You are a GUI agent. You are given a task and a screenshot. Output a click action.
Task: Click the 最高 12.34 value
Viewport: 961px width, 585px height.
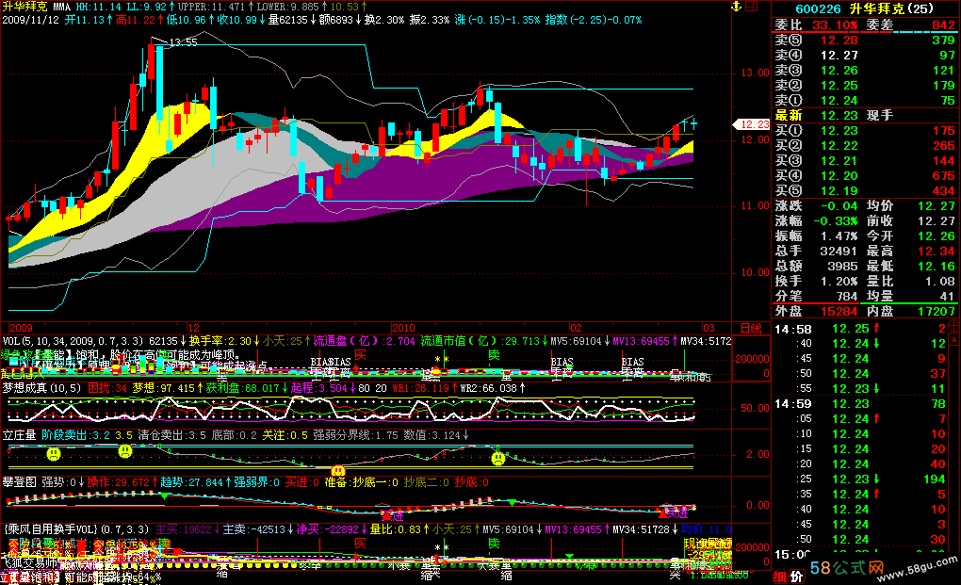coord(937,252)
